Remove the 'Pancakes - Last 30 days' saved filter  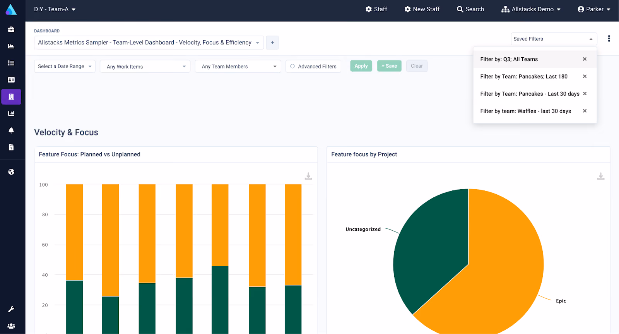coord(585,94)
